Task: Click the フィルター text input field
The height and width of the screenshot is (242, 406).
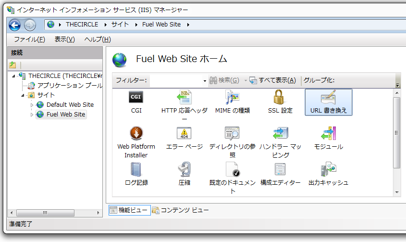Action: (176, 81)
